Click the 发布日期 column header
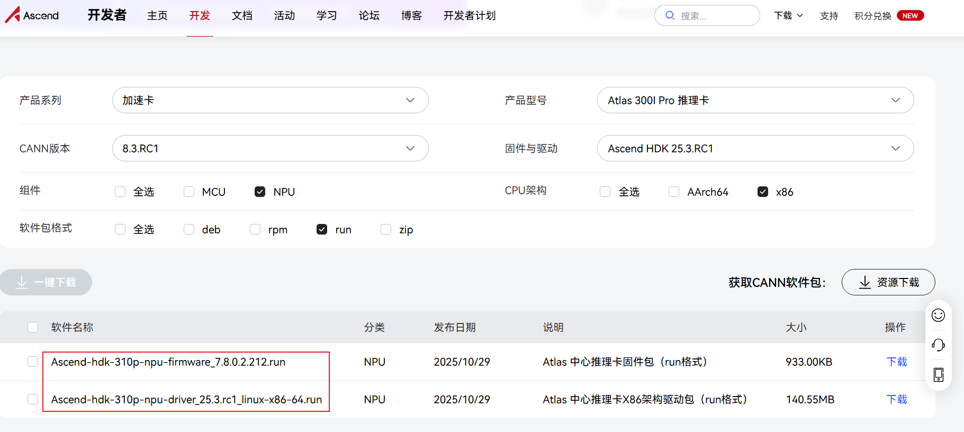The height and width of the screenshot is (432, 964). pyautogui.click(x=455, y=327)
